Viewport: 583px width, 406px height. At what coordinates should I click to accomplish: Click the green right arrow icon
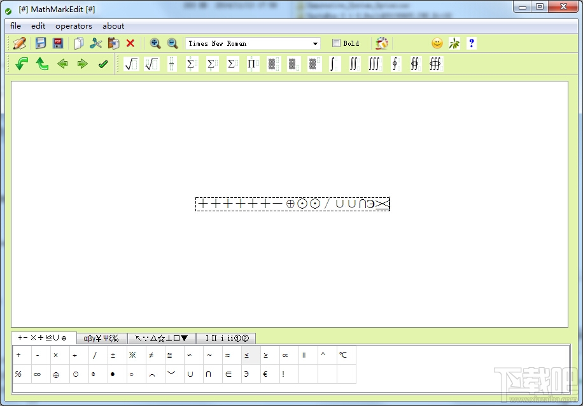83,64
